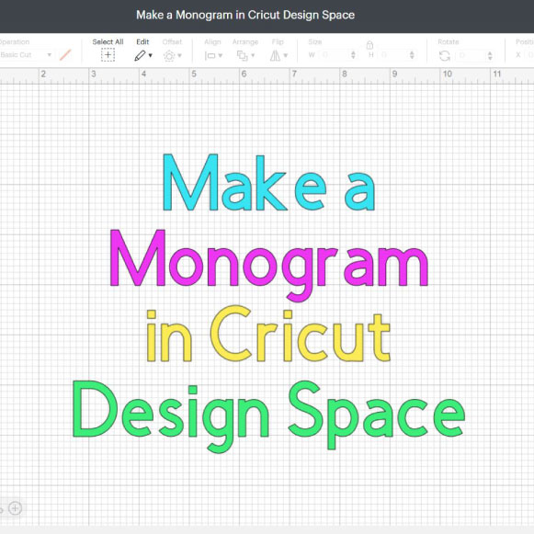534x534 pixels.
Task: Click the Select All label
Action: pyautogui.click(x=108, y=42)
